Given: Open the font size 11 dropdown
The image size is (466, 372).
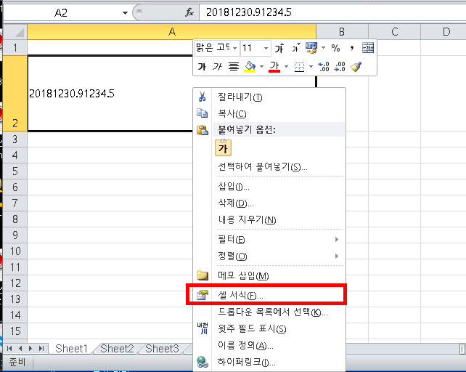Looking at the screenshot, I should pyautogui.click(x=266, y=48).
